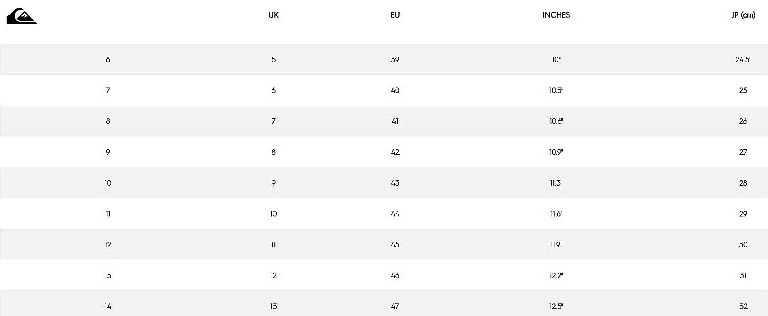This screenshot has height=316, width=768.
Task: Click EU size 42 cell
Action: 395,152
